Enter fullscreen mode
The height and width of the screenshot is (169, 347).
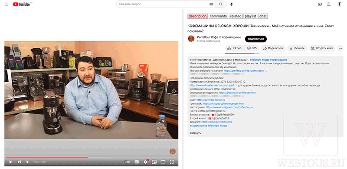point(171,162)
